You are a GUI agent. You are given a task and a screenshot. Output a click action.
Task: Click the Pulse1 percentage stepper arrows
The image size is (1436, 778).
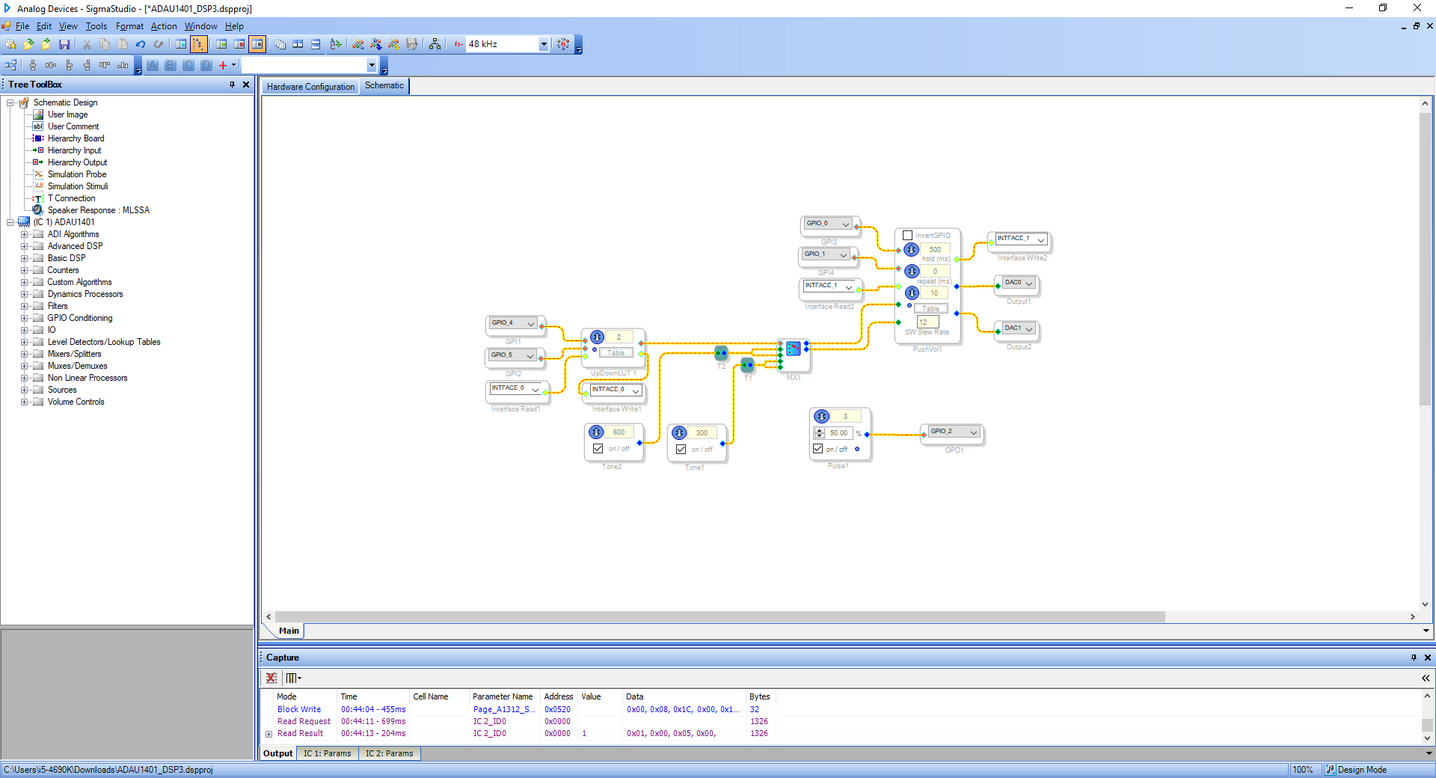(820, 433)
